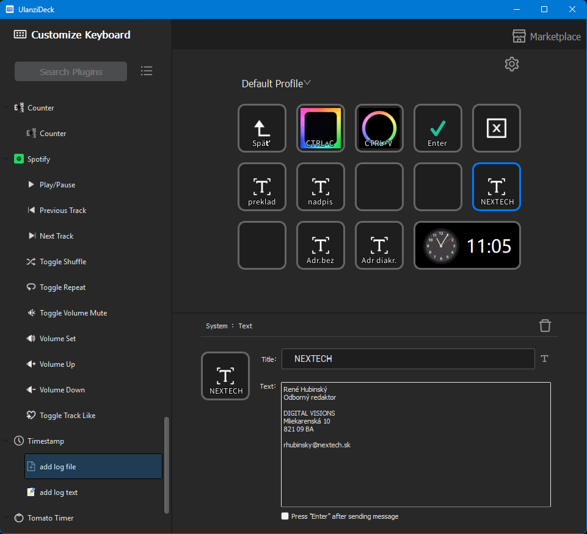The width and height of the screenshot is (587, 534).
Task: Click the Title field containing NEXTECH
Action: (x=407, y=359)
